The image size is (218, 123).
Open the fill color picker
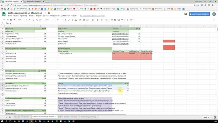80,20
